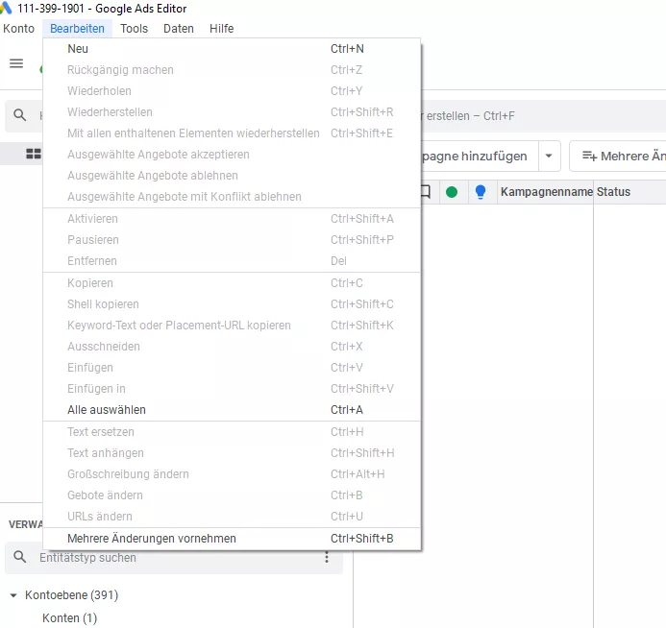The image size is (666, 628).
Task: Click Ausgewählte Angebote ablehnen entry
Action: [x=232, y=176]
